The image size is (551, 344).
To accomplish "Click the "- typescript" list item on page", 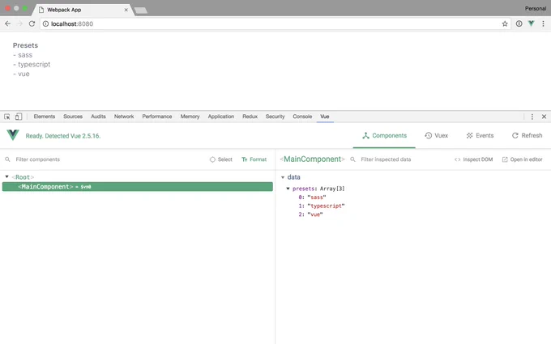I will pyautogui.click(x=32, y=65).
